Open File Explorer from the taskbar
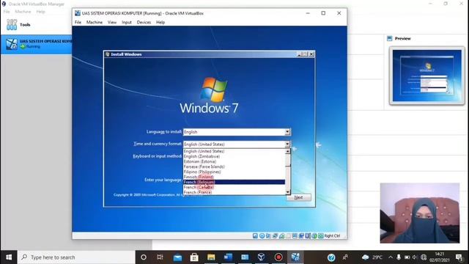469x264 pixels. point(211,257)
